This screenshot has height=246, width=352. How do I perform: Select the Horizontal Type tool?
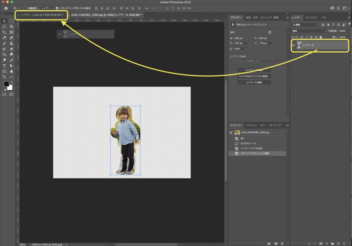tap(4, 66)
